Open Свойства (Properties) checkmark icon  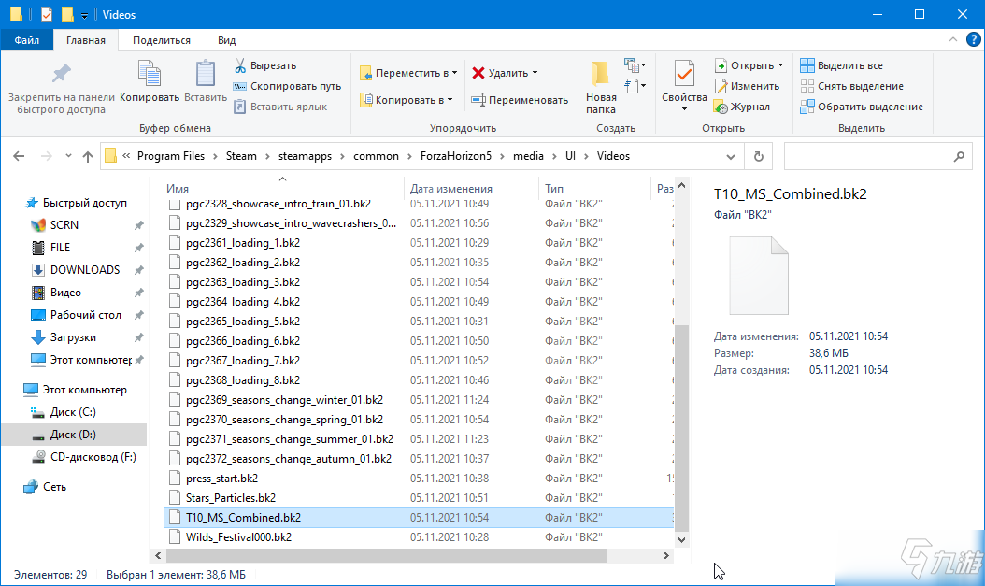pos(684,76)
